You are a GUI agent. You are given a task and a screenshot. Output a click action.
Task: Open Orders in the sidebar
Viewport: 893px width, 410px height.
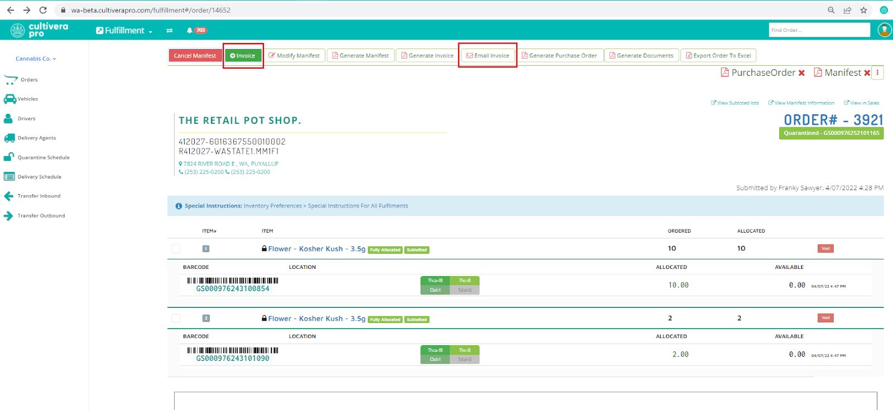pyautogui.click(x=29, y=80)
